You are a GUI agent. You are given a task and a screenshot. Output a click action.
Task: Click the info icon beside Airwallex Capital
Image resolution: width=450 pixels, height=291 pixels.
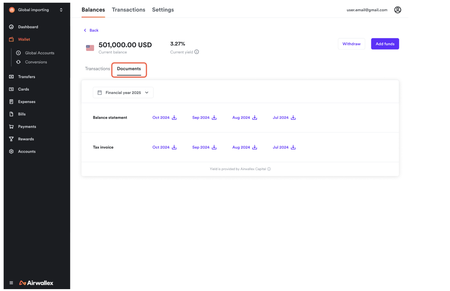[x=269, y=169]
